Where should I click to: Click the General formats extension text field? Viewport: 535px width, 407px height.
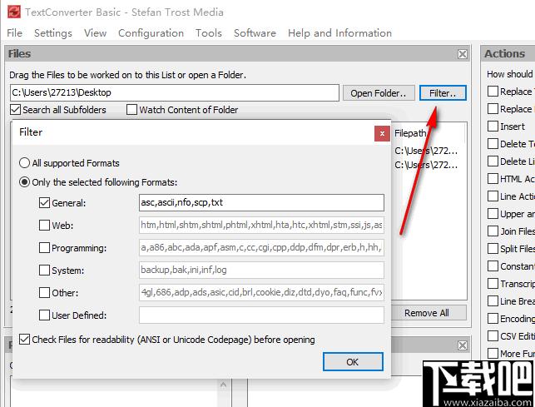(x=260, y=202)
